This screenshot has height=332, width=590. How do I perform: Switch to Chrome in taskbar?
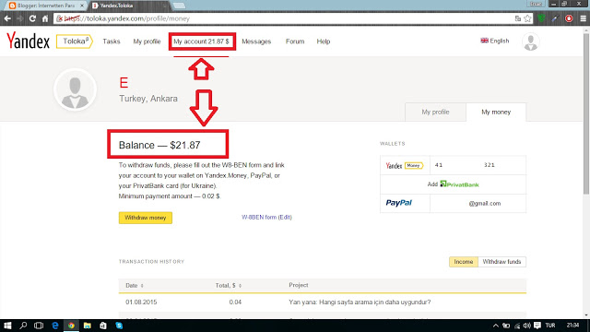71,326
